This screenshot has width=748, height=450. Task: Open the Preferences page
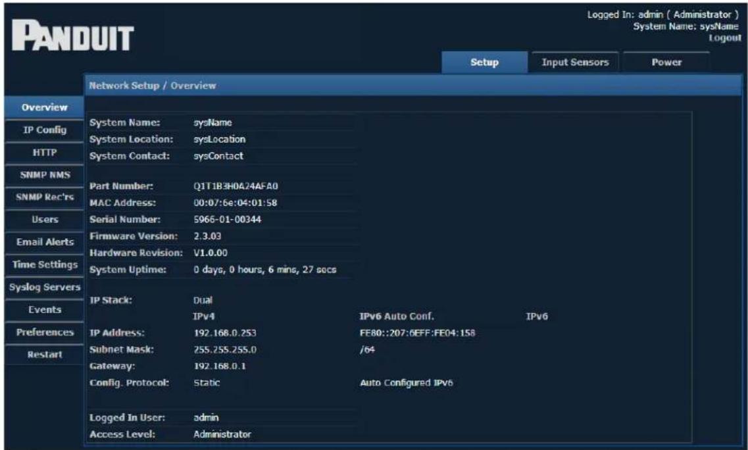tap(44, 332)
